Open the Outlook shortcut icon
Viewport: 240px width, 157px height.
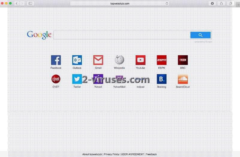click(77, 60)
